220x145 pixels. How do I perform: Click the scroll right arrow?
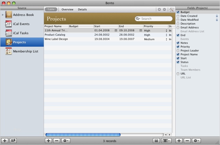(169, 135)
